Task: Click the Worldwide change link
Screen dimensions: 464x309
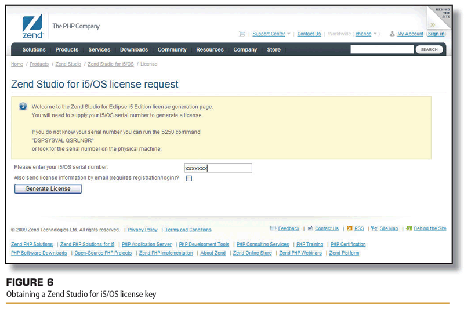Action: pos(364,34)
